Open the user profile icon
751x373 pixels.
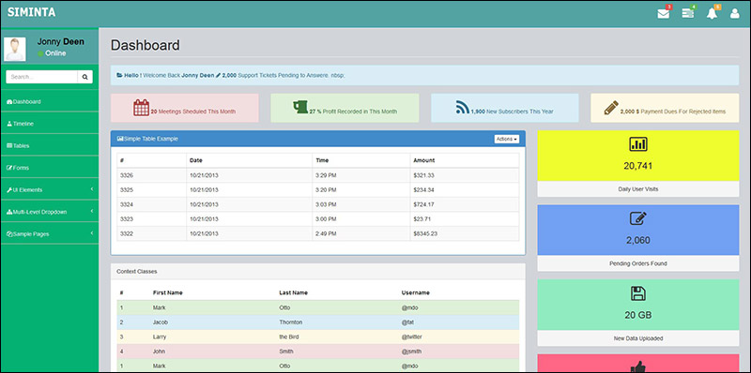pos(735,13)
